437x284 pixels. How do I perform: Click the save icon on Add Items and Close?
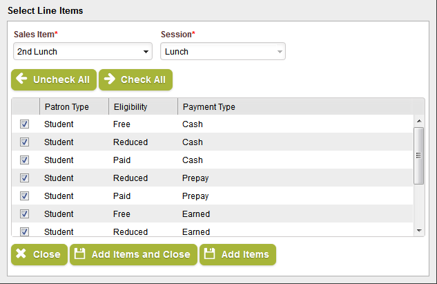point(80,254)
